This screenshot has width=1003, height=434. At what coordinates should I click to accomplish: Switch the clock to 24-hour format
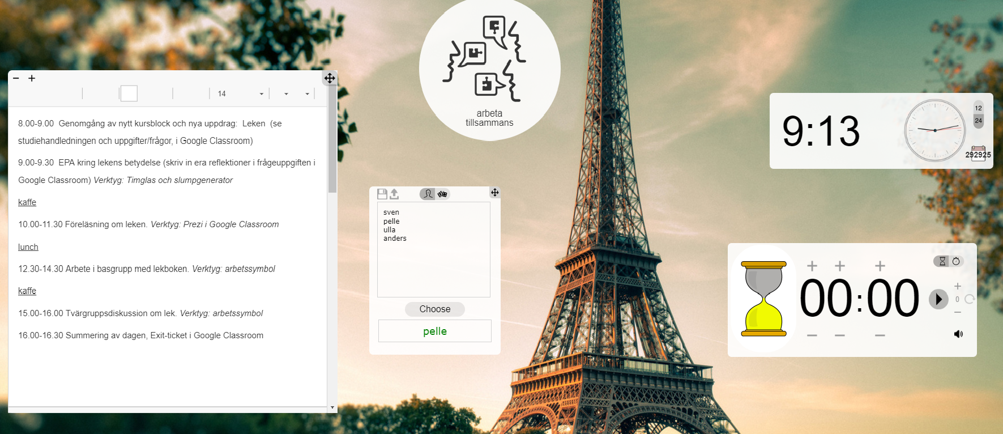[978, 121]
